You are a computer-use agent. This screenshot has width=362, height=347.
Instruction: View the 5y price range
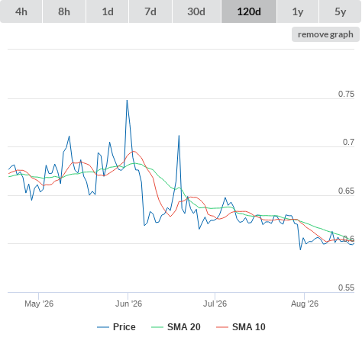pos(341,11)
